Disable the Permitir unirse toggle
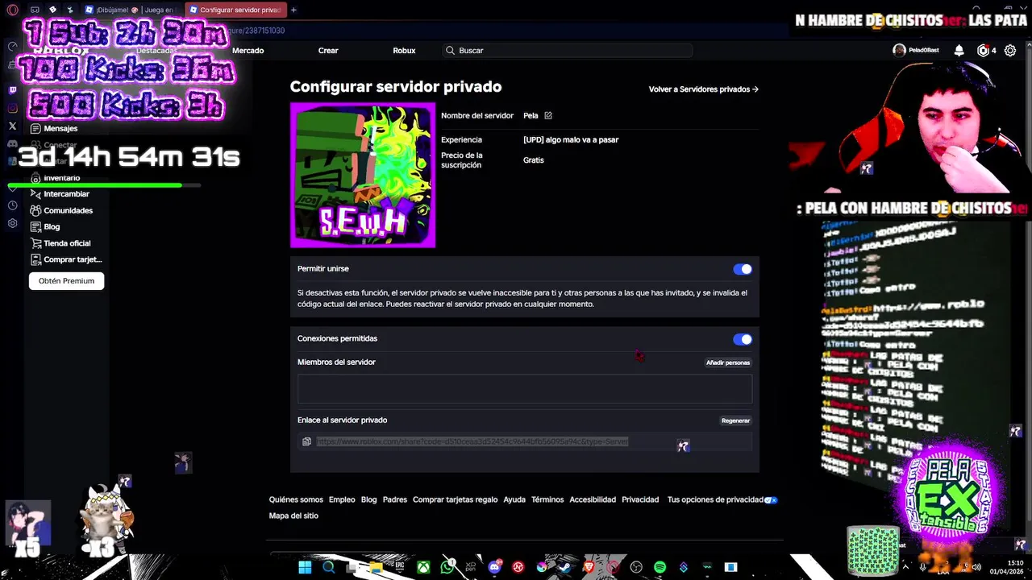The image size is (1032, 580). [x=743, y=269]
